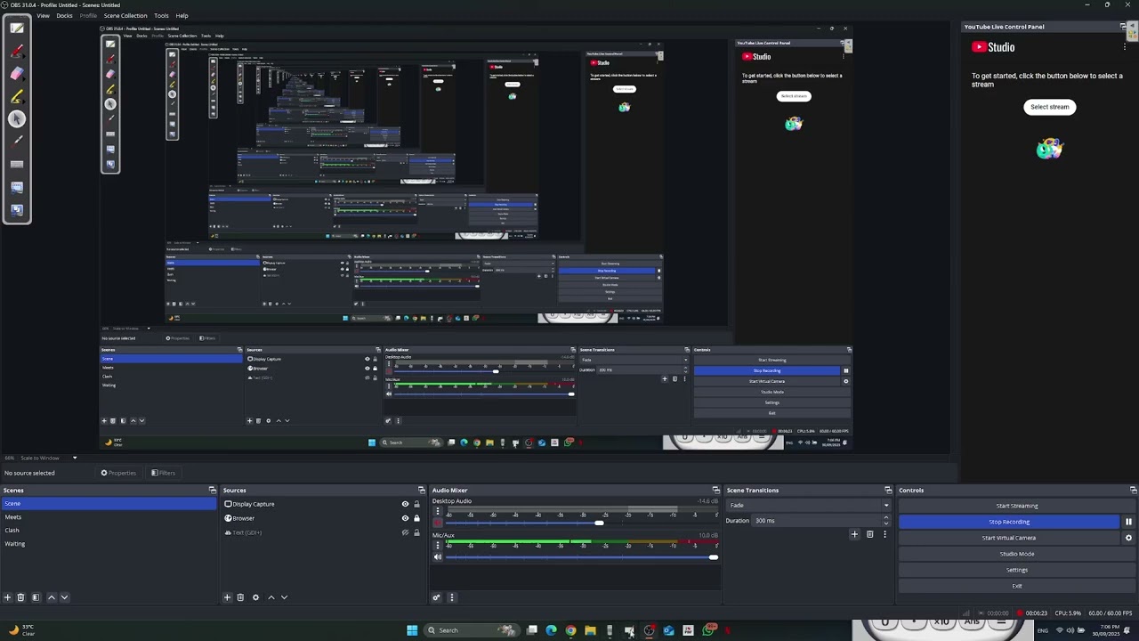Add a configurable transition with plus icon
1139x641 pixels.
pos(854,534)
